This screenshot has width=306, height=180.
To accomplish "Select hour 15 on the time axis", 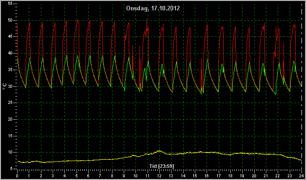I will (x=195, y=175).
